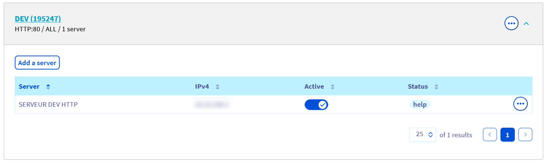The image size is (548, 163).
Task: Sort by IPv4 using its sort arrows
Action: coord(218,87)
